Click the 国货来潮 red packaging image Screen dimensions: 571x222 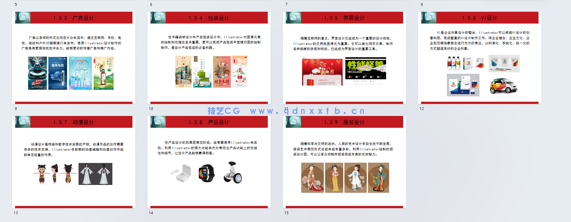pyautogui.click(x=222, y=72)
